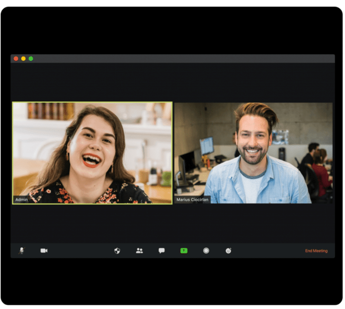Open the Participants icon
This screenshot has height=309, width=345.
[x=140, y=251]
